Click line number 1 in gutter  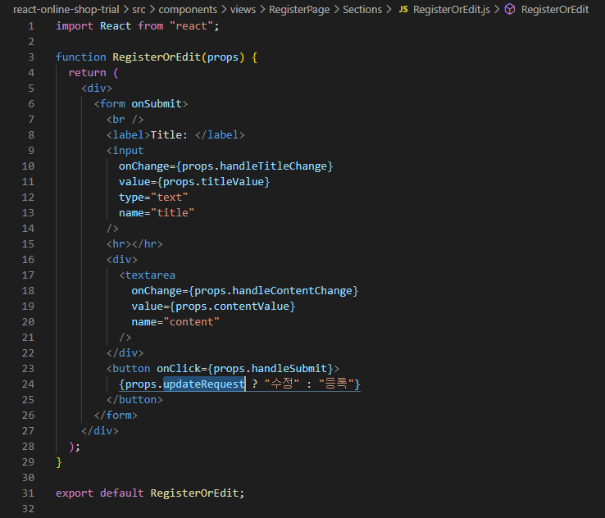[x=31, y=26]
